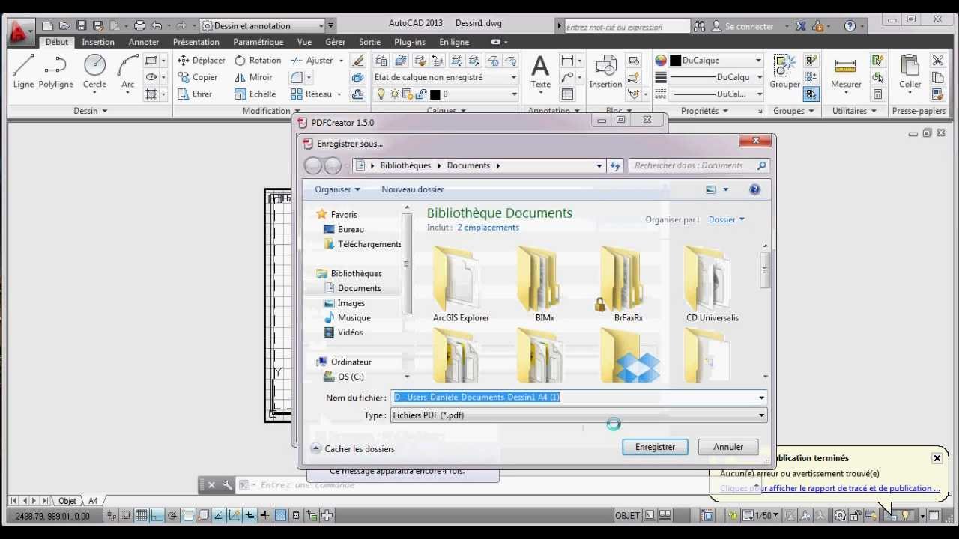Open the plot and publish report link
The height and width of the screenshot is (539, 959).
(829, 488)
